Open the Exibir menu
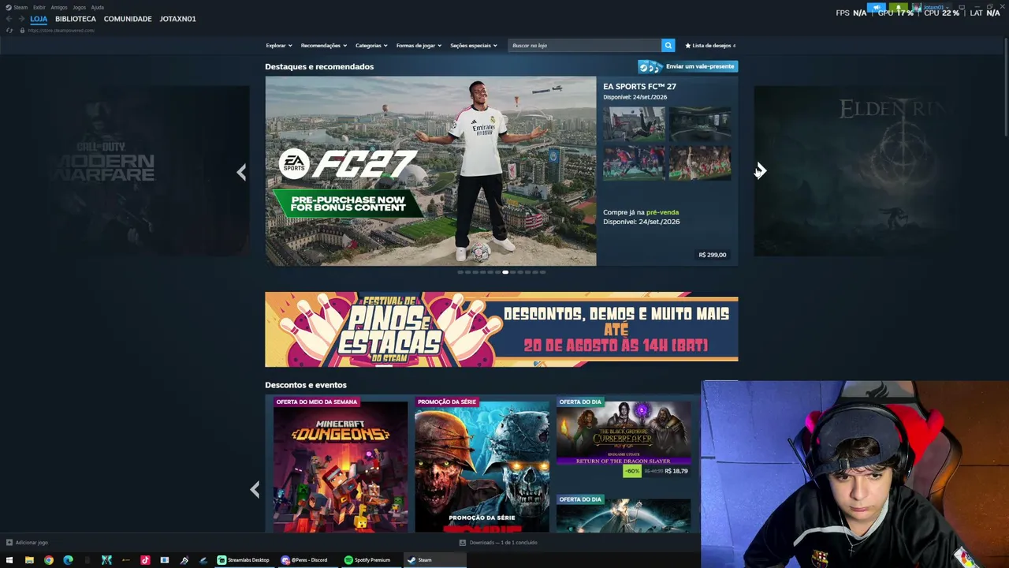This screenshot has height=568, width=1009. tap(39, 7)
